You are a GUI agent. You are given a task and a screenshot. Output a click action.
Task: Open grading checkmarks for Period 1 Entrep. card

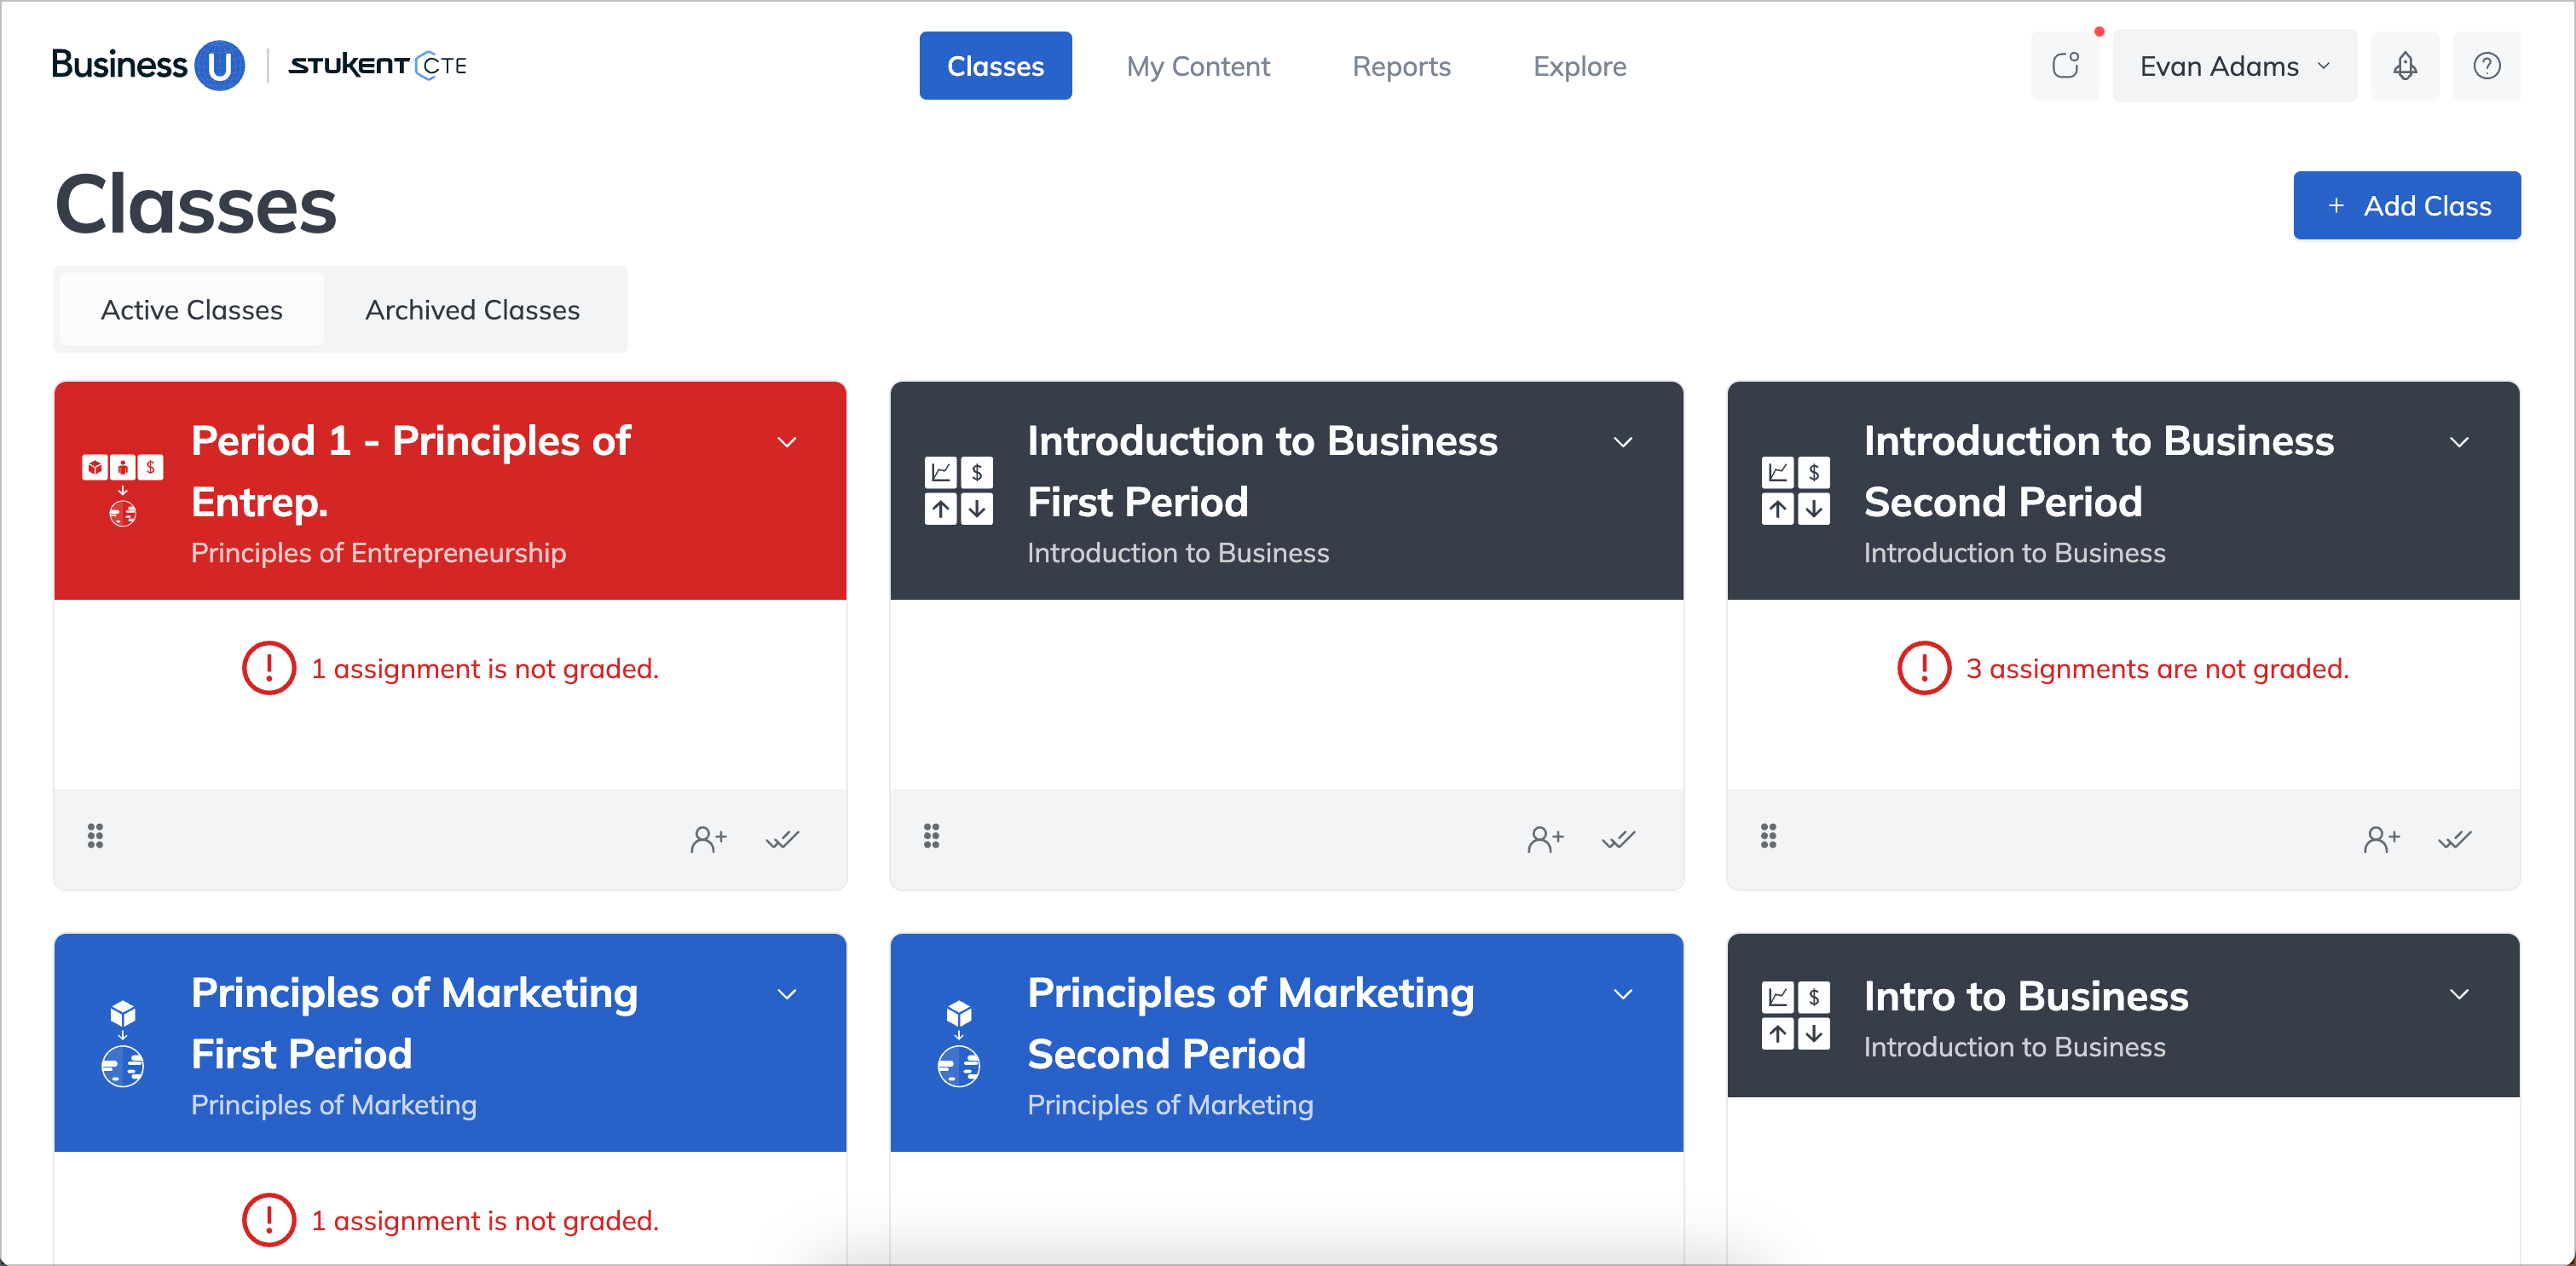click(783, 838)
